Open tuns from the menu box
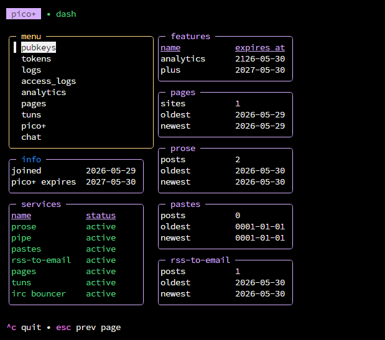Viewport: 385px width, 340px height. [x=31, y=114]
